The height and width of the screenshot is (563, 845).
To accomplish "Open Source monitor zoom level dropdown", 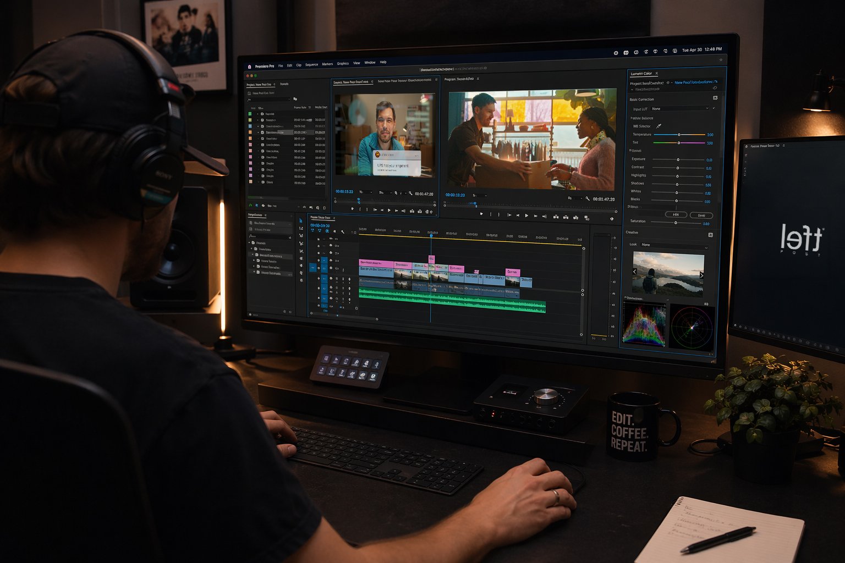I will pyautogui.click(x=365, y=192).
